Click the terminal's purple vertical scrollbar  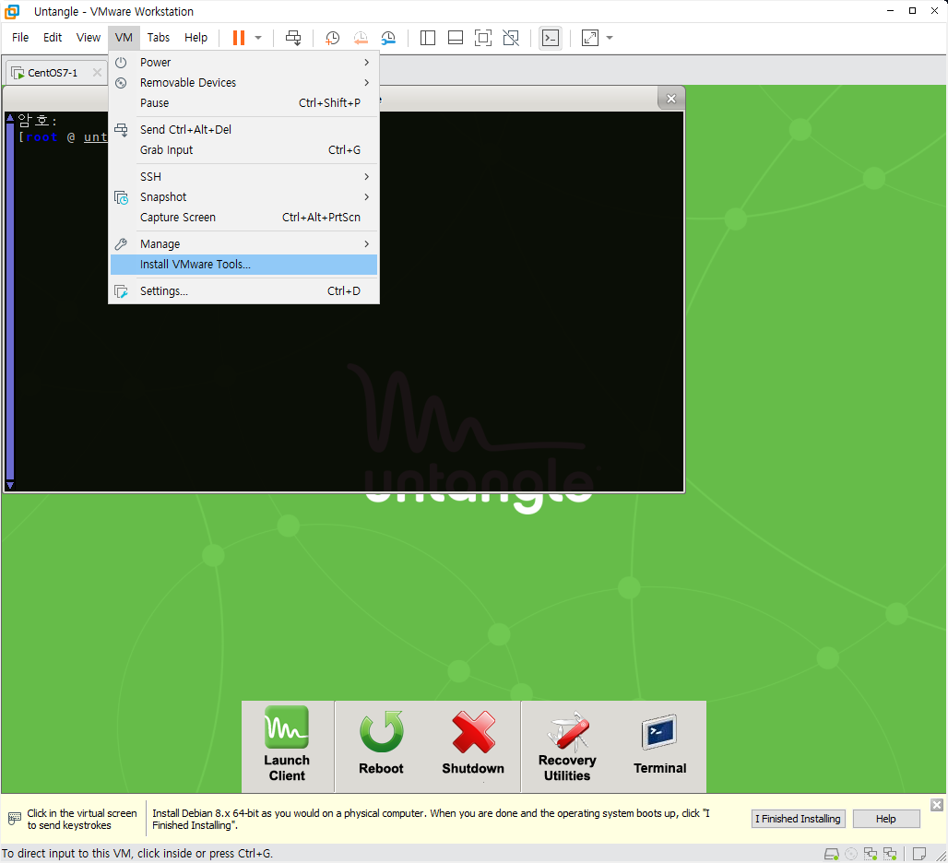(x=10, y=301)
